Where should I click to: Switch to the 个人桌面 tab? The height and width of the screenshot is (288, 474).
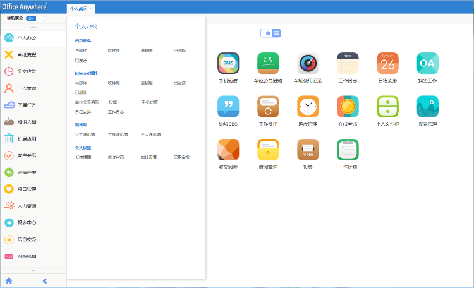pos(78,9)
